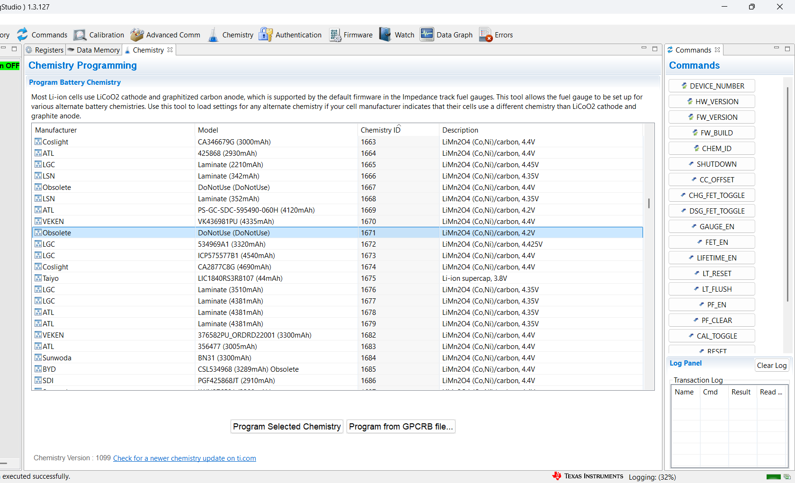Open the Errors toolbar icon

[x=486, y=35]
